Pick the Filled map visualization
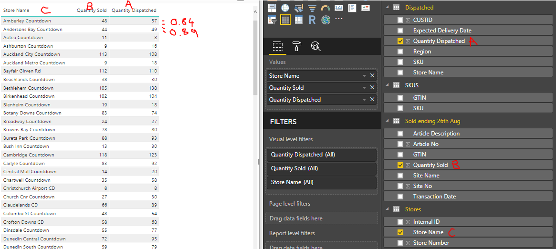This screenshot has width=556, height=249. tap(299, 8)
